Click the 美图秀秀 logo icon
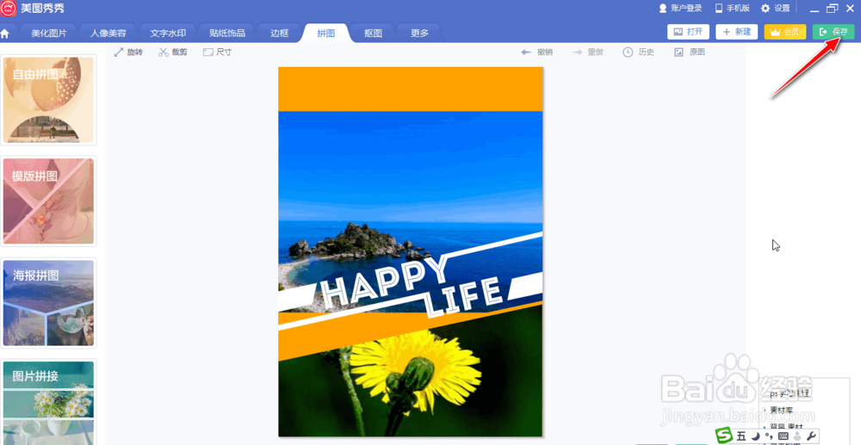The image size is (861, 445). click(x=9, y=9)
